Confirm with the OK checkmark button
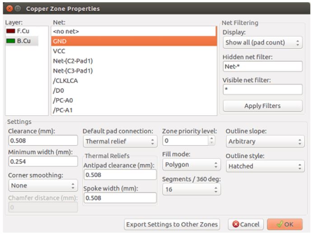This screenshot has height=234, width=314. pos(285,225)
